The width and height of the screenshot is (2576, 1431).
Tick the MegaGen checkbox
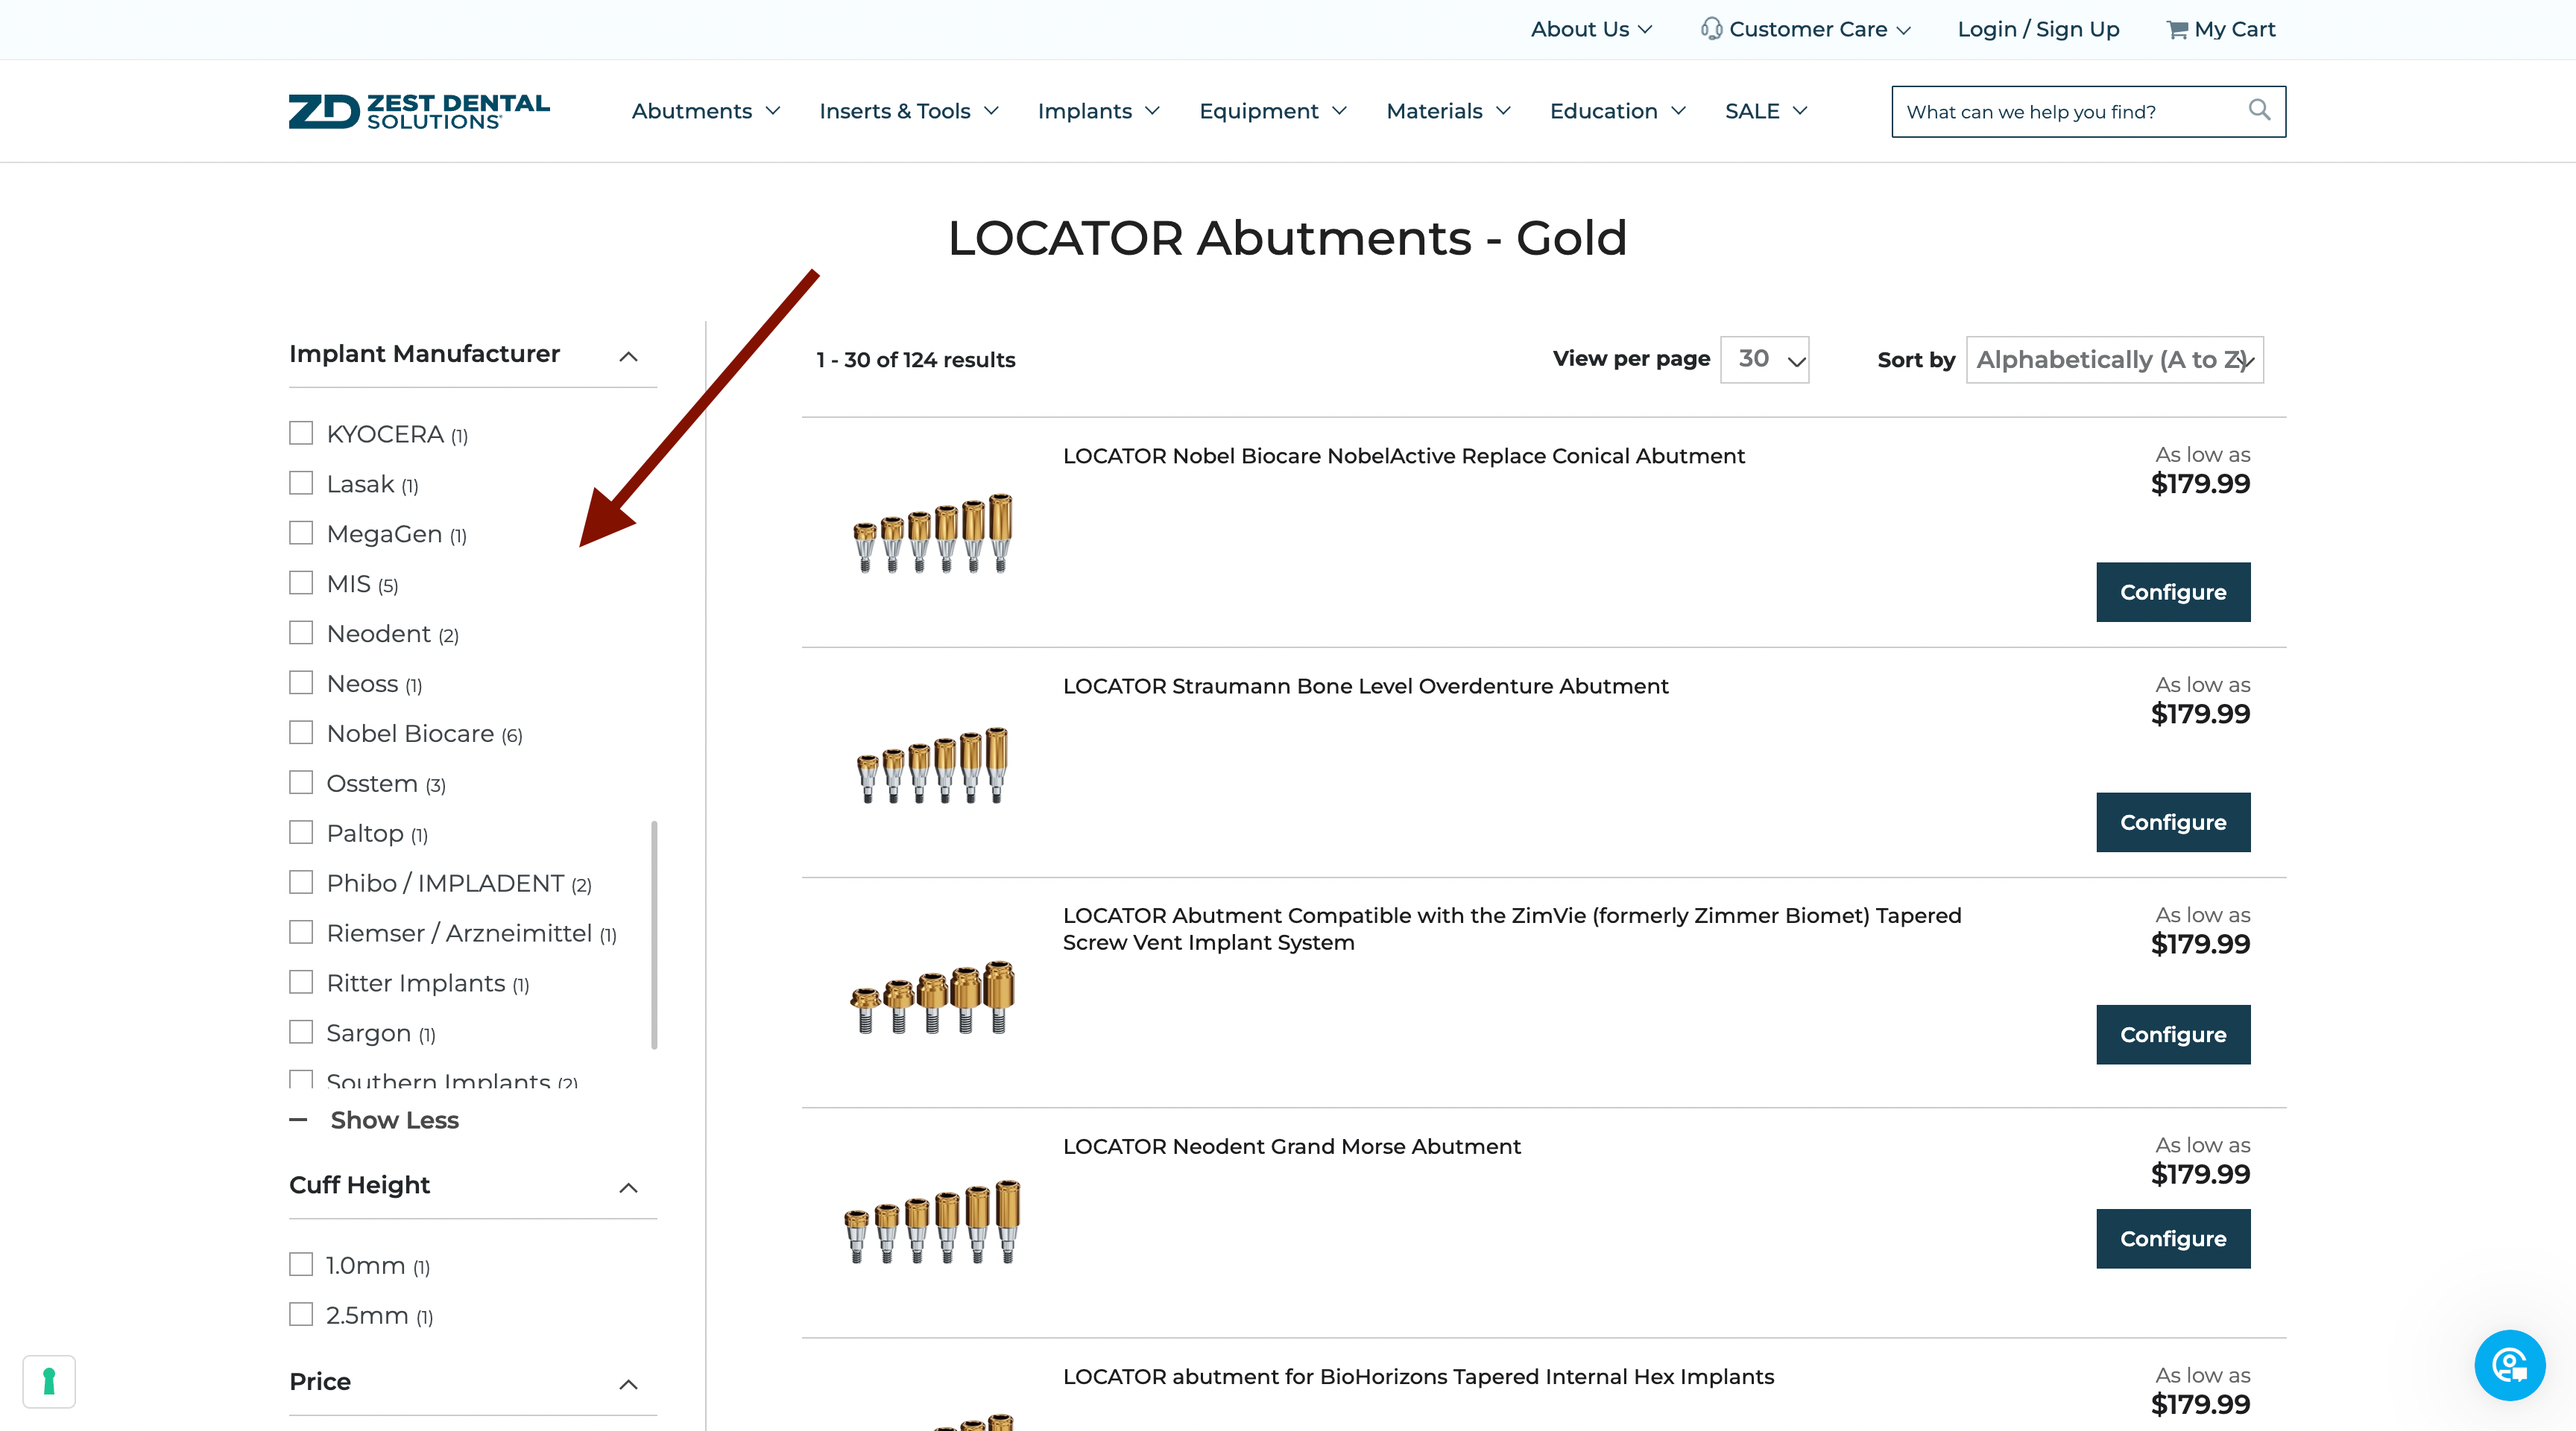coord(301,533)
